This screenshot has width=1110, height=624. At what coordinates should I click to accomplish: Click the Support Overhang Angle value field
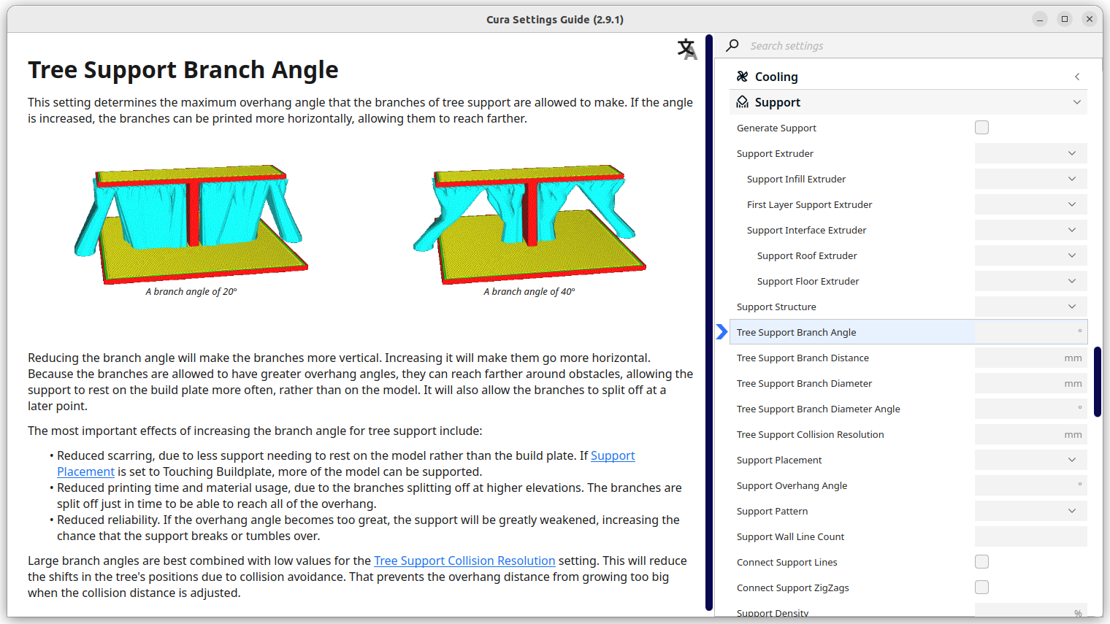(x=1030, y=485)
